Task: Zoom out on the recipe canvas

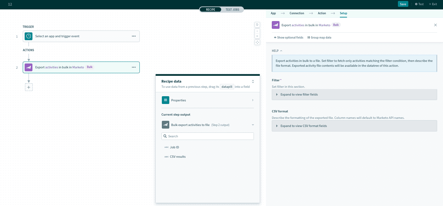Action: (x=257, y=36)
